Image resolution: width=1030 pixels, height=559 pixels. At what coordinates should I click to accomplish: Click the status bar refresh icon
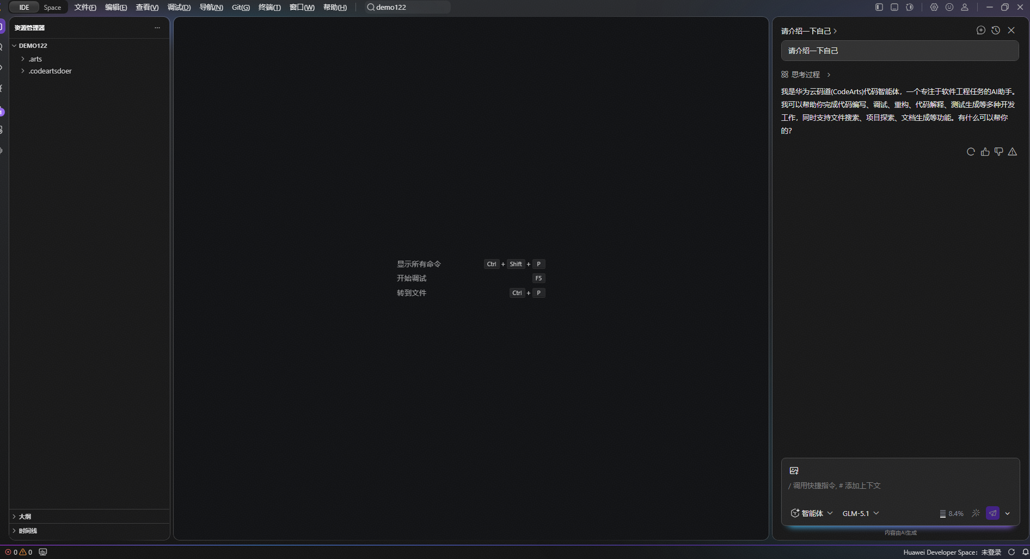[1011, 552]
